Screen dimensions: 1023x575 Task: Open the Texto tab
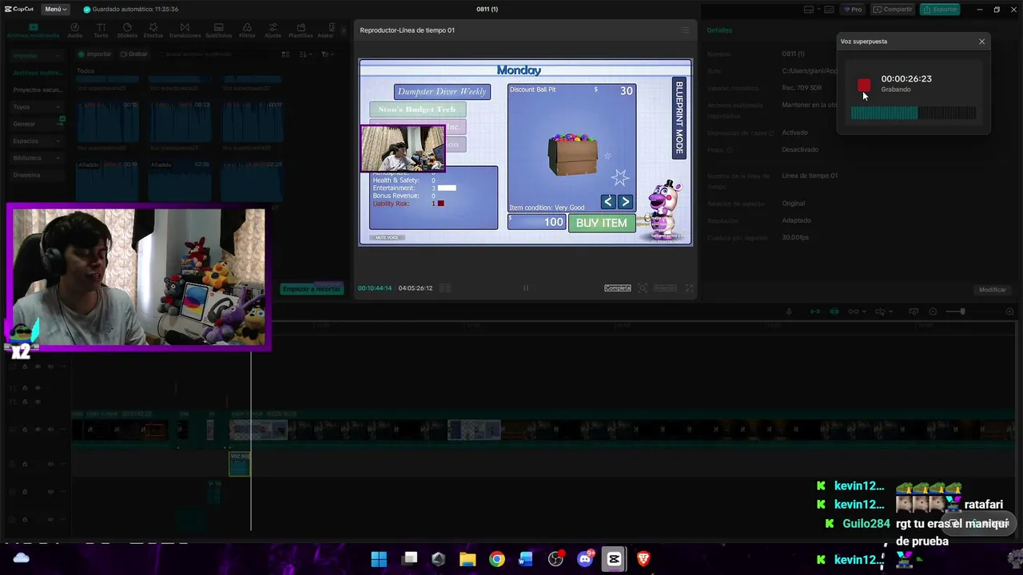pyautogui.click(x=101, y=31)
